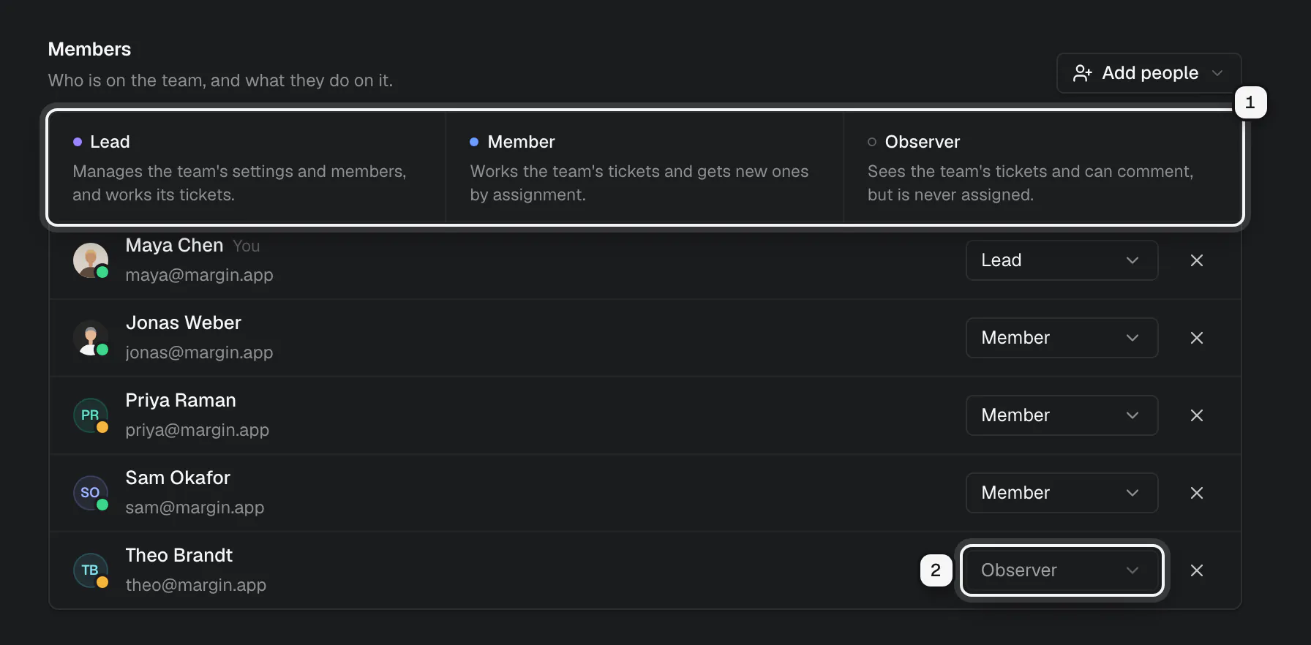Click the email priya@margin.app

tap(197, 430)
